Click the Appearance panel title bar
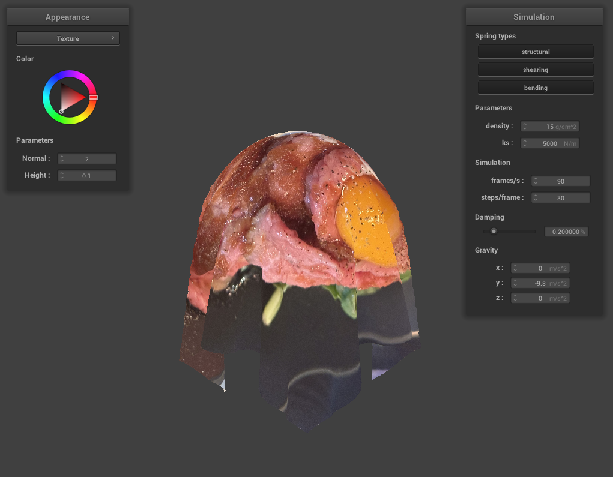 pos(68,17)
